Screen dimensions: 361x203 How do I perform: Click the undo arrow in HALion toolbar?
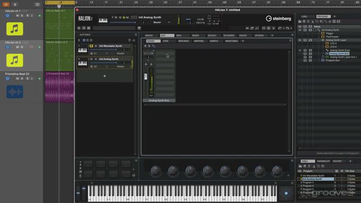tap(280, 28)
